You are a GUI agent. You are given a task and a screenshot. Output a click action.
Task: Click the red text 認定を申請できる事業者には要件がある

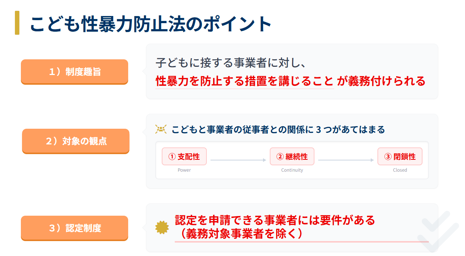(275, 220)
